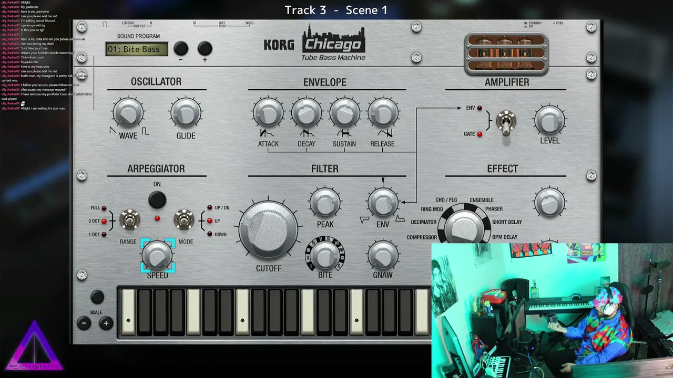Click the DOWN mode LED

coord(210,234)
